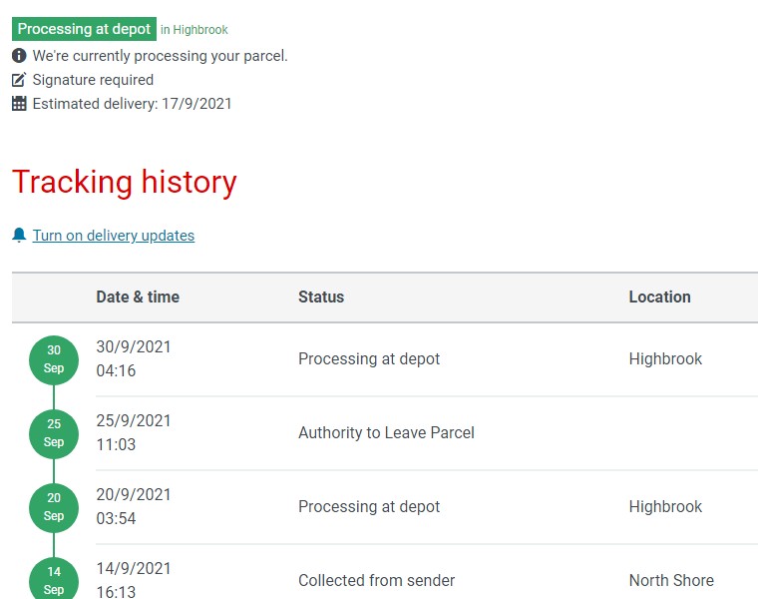The width and height of the screenshot is (758, 599).
Task: Click the Location column header
Action: point(659,297)
